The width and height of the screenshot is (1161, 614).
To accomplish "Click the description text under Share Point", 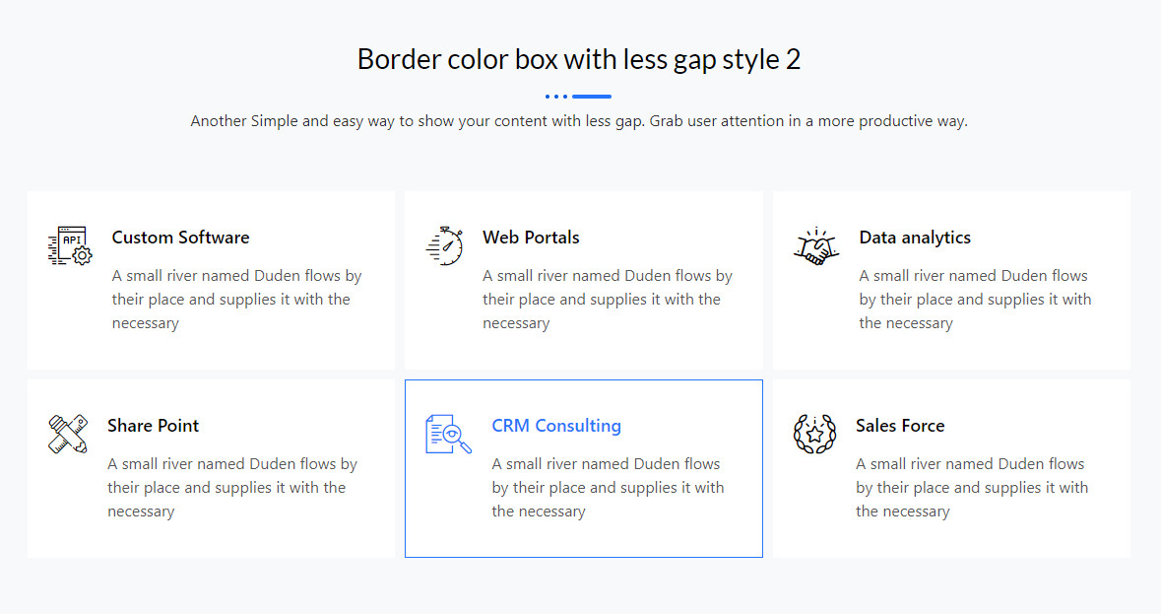I will 231,488.
